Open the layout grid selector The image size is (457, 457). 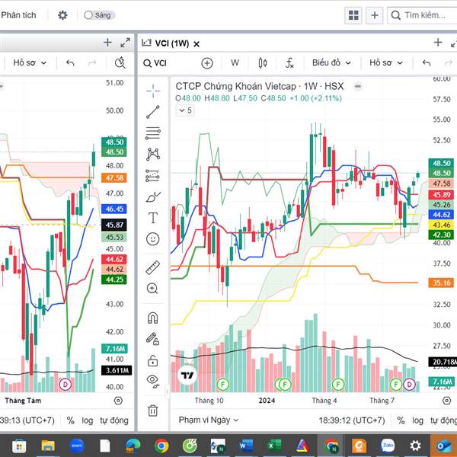tap(353, 15)
